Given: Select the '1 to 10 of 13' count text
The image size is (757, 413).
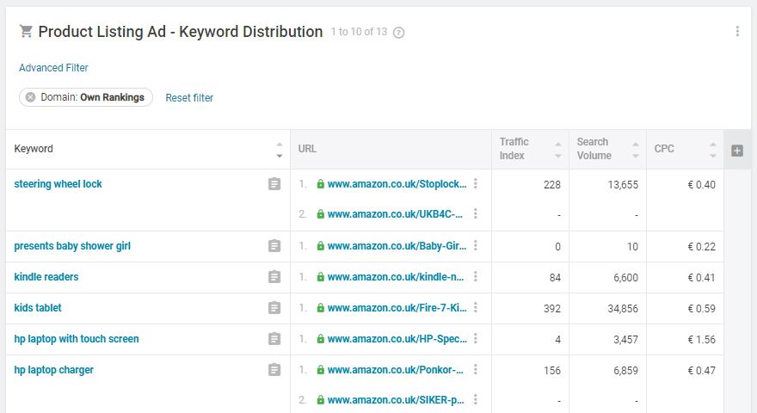Looking at the screenshot, I should (359, 32).
